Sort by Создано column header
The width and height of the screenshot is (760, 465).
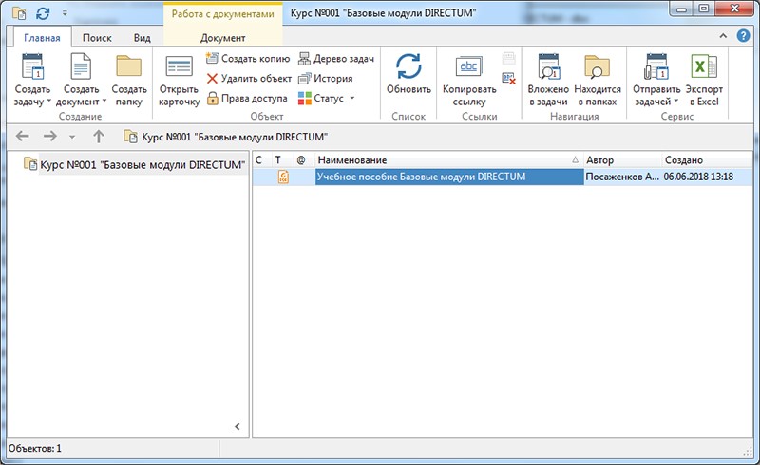click(707, 159)
